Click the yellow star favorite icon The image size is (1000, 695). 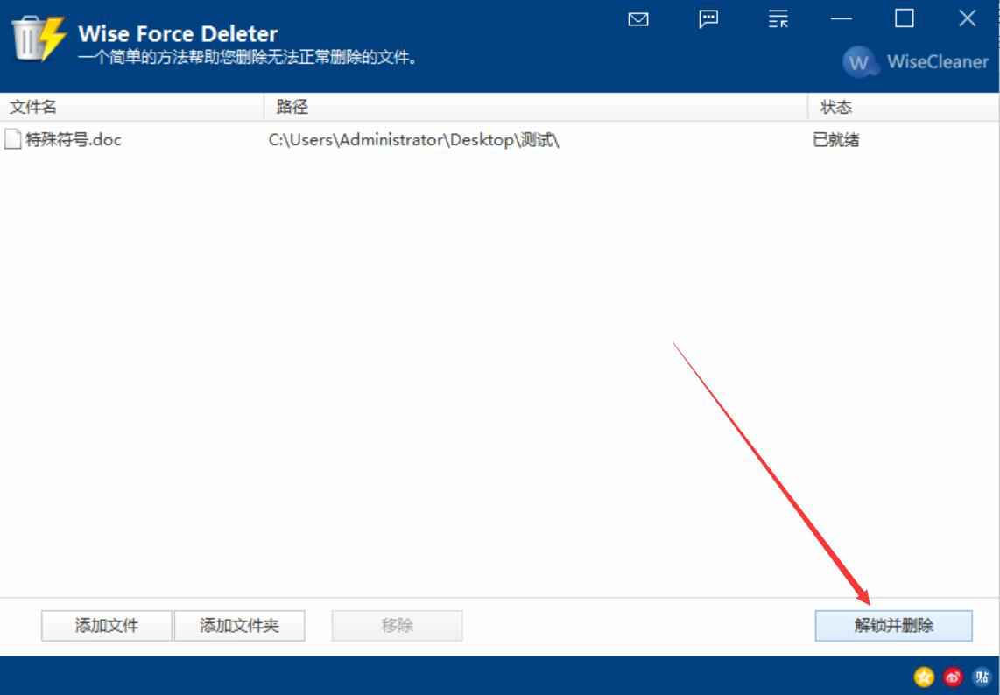[924, 677]
